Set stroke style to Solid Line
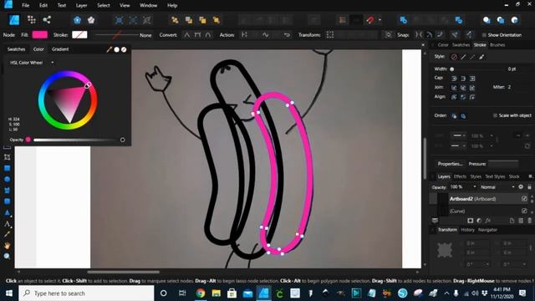 (463, 57)
